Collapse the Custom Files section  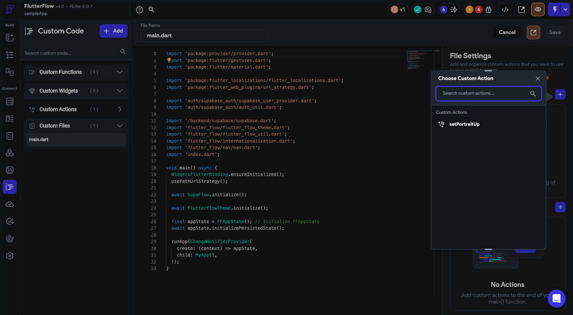click(x=120, y=126)
